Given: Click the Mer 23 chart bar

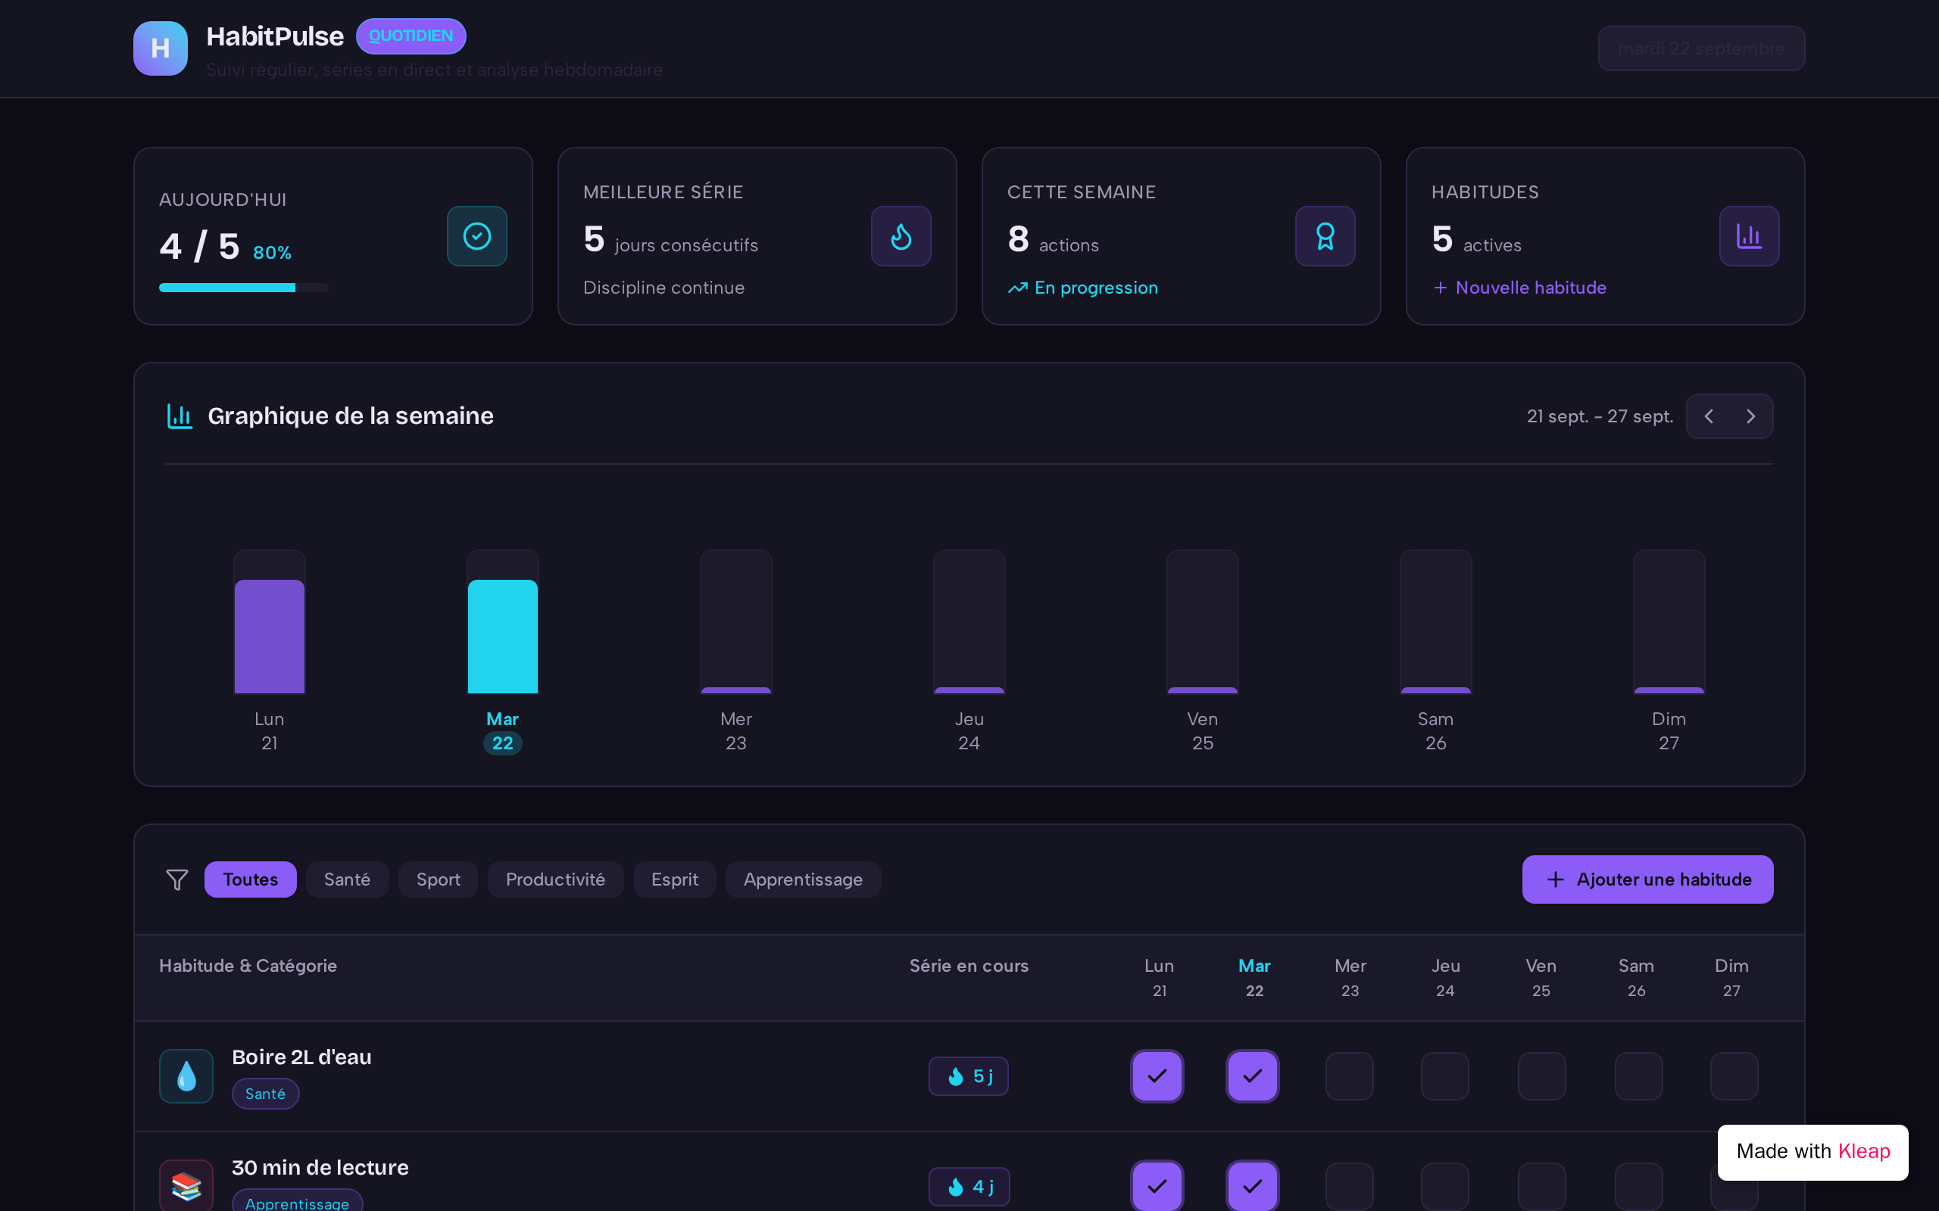Looking at the screenshot, I should click(735, 621).
